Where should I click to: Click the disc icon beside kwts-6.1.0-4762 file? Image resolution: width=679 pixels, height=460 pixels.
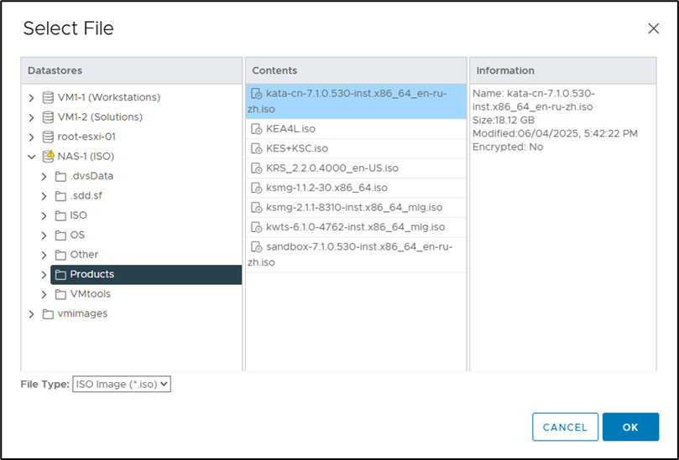tap(257, 227)
